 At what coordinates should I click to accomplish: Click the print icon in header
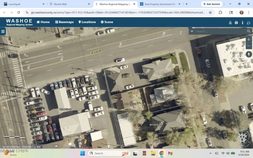tap(236, 23)
